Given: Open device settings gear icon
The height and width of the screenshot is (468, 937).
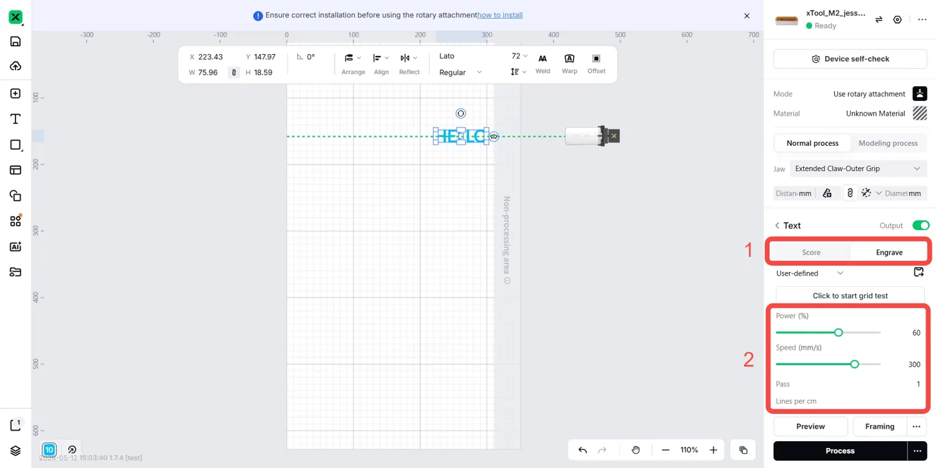Looking at the screenshot, I should [x=898, y=20].
